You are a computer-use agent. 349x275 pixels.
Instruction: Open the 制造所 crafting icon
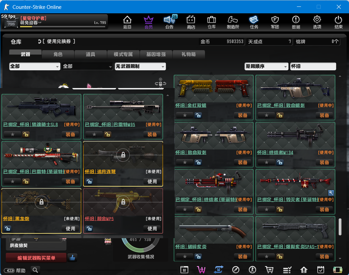tap(233, 22)
